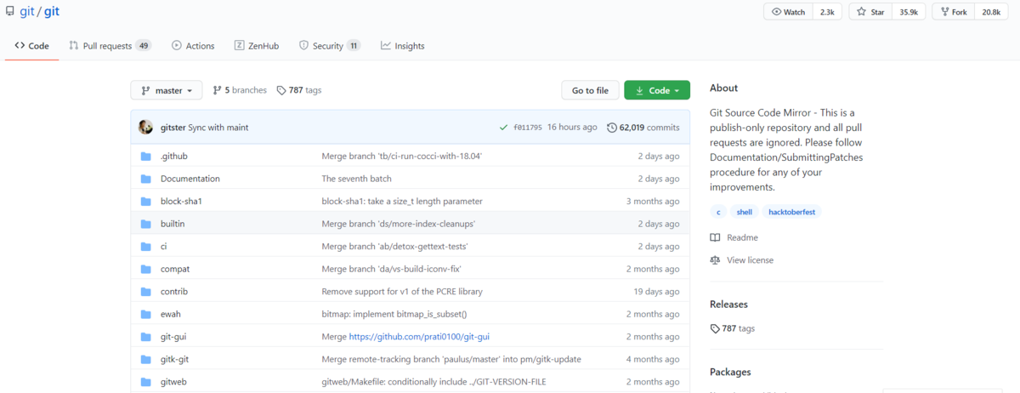This screenshot has width=1020, height=393.
Task: Open the Security tab
Action: pyautogui.click(x=330, y=46)
